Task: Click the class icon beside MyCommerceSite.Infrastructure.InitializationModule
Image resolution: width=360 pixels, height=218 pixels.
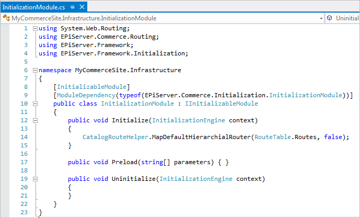Action: coord(6,18)
